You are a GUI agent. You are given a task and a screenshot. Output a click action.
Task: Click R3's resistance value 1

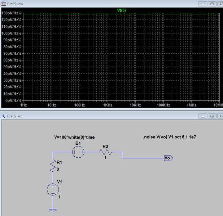[x=105, y=157]
